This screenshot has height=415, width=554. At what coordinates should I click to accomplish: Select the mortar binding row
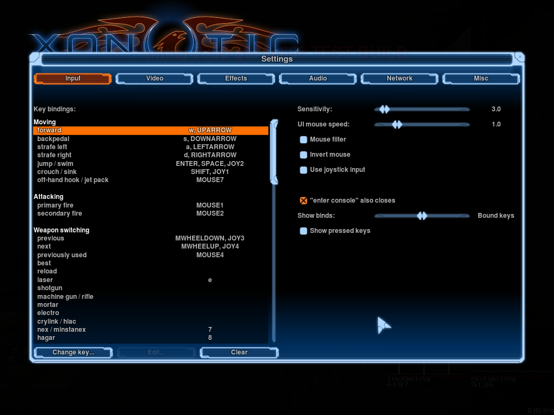[x=151, y=305]
